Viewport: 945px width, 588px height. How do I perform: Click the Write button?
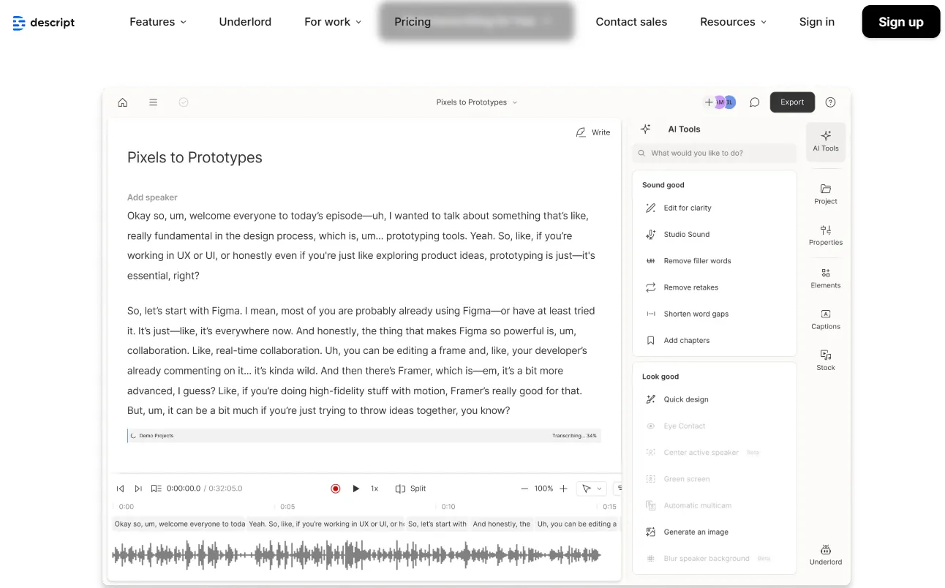coord(593,132)
